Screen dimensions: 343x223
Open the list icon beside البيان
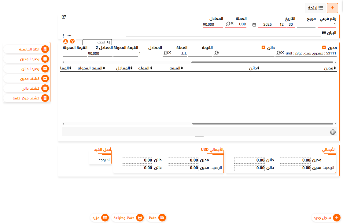pyautogui.click(x=324, y=33)
